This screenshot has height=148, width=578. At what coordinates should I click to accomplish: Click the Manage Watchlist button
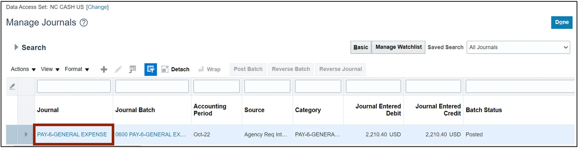tap(399, 47)
